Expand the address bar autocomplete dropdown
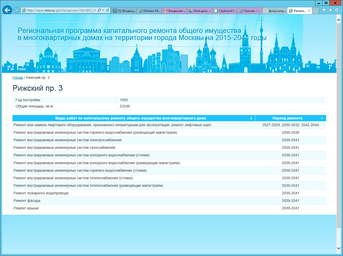 point(103,10)
